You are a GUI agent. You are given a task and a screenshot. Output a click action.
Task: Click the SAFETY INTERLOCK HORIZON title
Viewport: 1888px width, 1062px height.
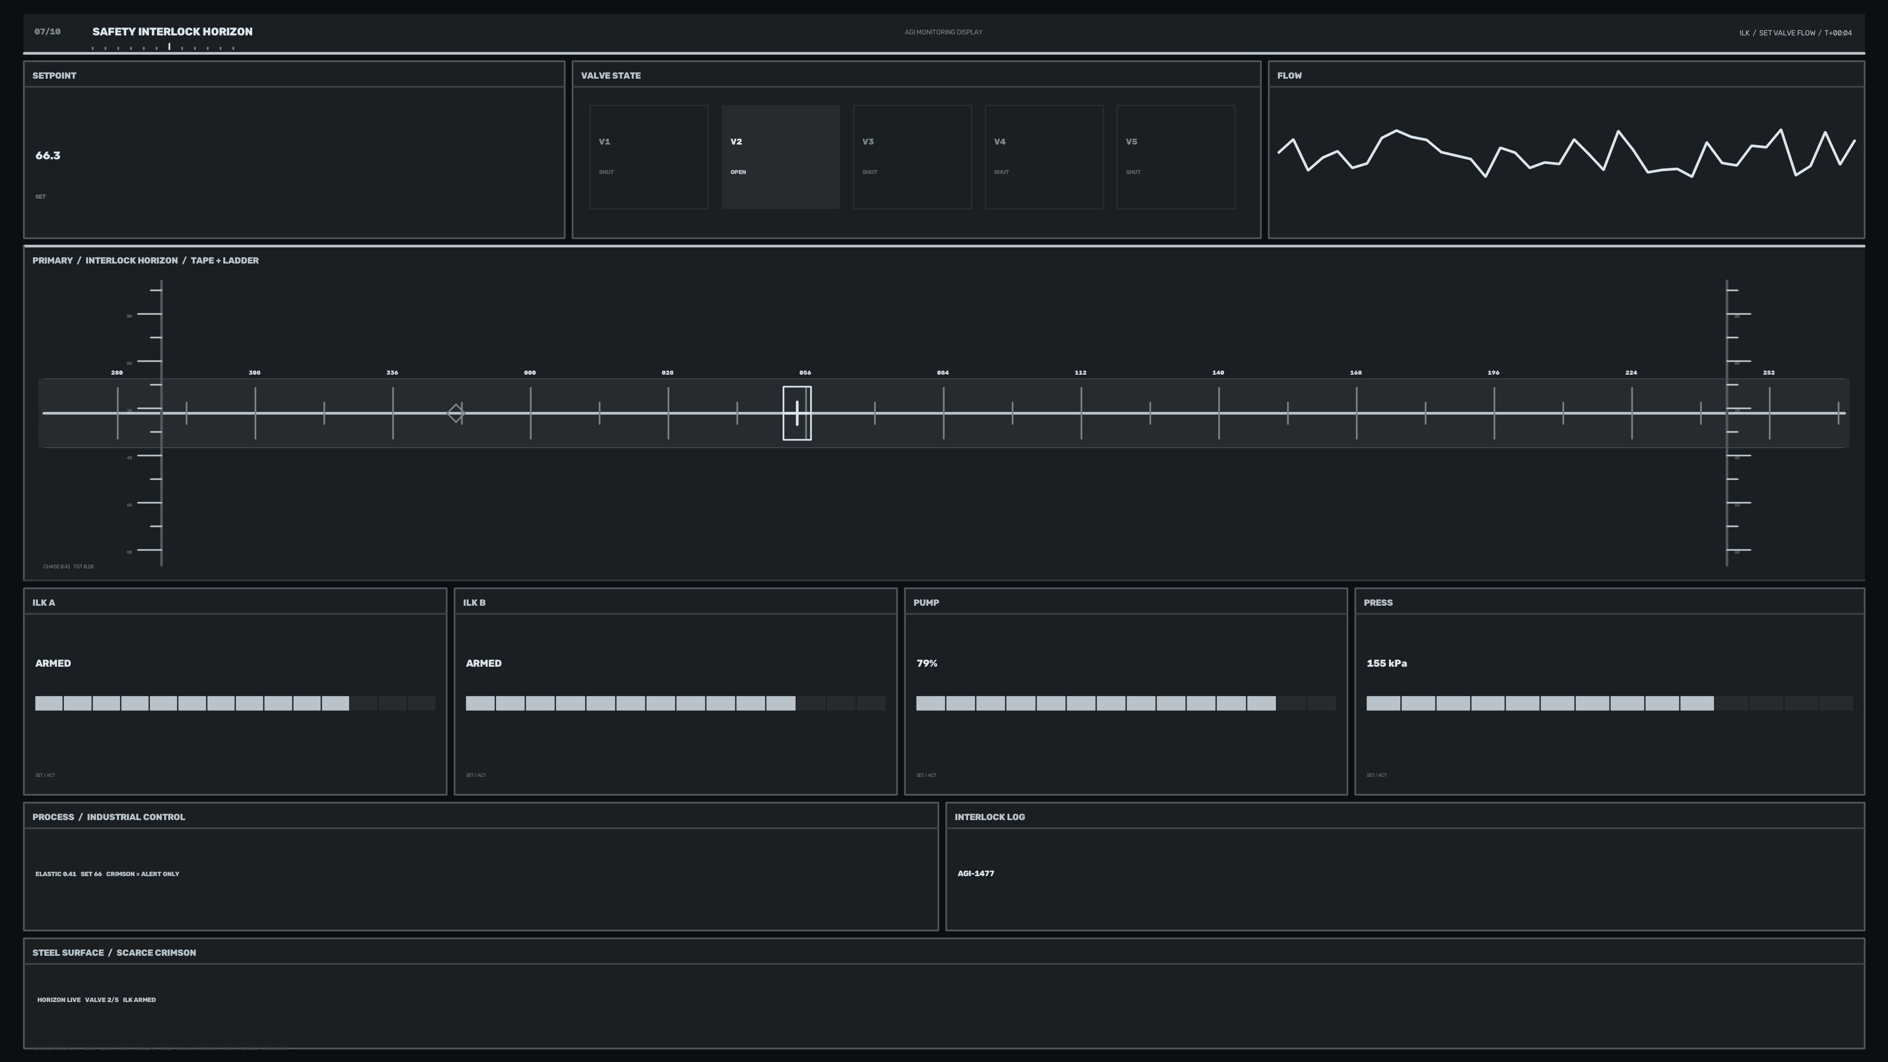point(172,31)
